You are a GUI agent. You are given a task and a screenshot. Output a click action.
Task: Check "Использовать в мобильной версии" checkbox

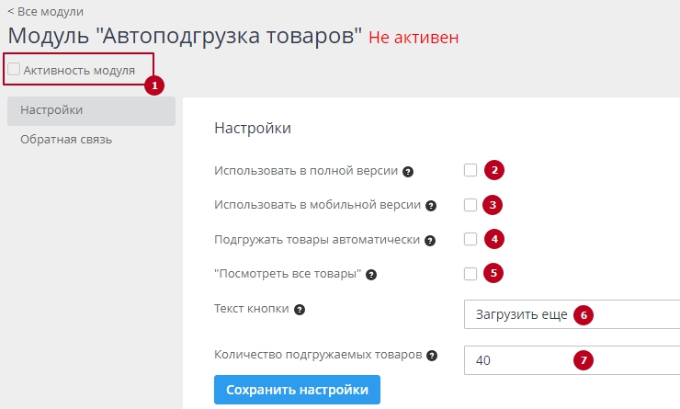[x=470, y=204]
